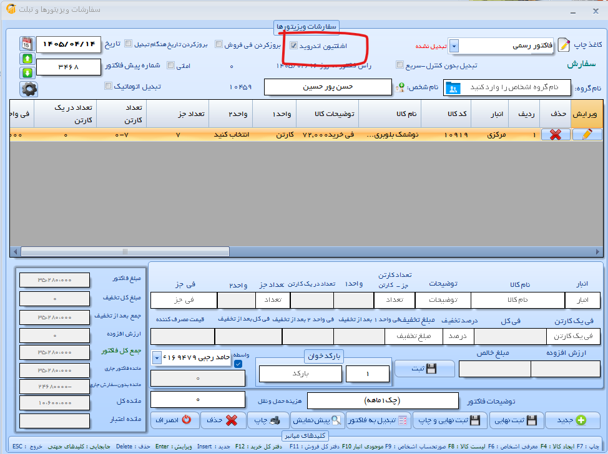
Task: Open پیش نمایش preview button
Action: (x=316, y=420)
